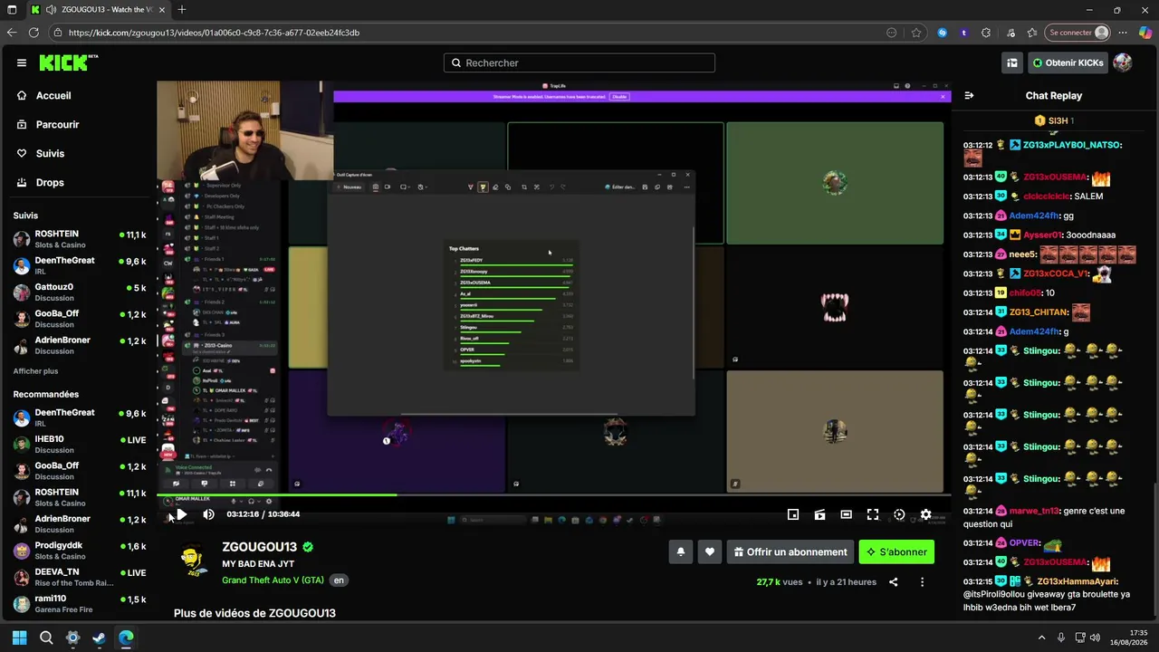Click chat username marwe_tn13
The width and height of the screenshot is (1159, 652).
coord(1032,511)
